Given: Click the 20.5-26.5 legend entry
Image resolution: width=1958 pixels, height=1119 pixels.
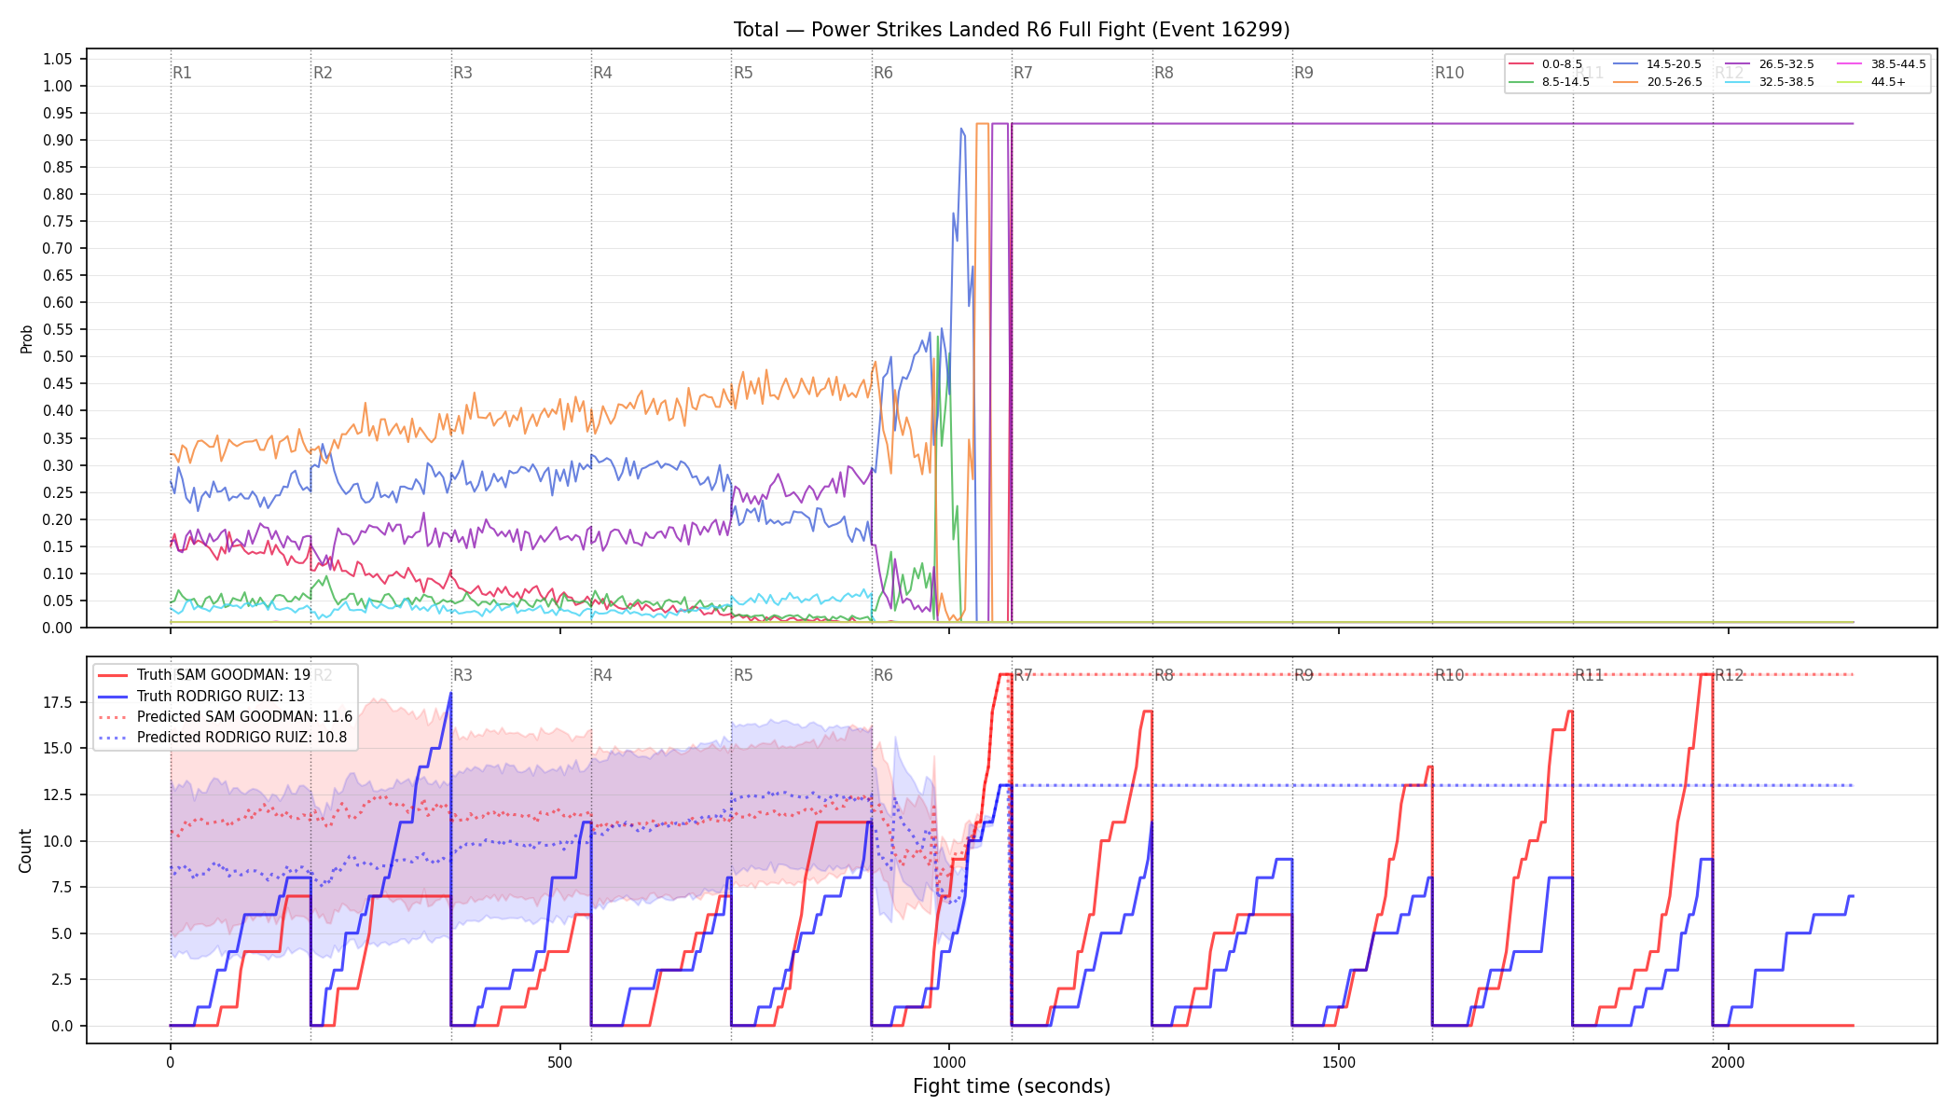Looking at the screenshot, I should click(1657, 82).
